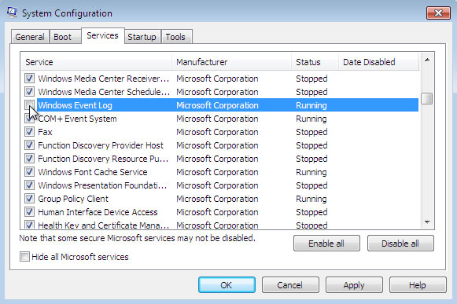457x304 pixels.
Task: Select the Fax service name
Action: tap(45, 132)
